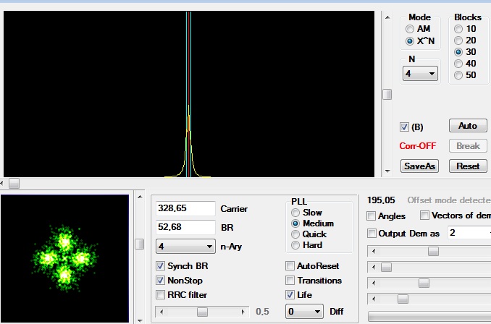The image size is (491, 324).
Task: Click spectrum horizontal scrollbar left arrow
Action: [2, 183]
